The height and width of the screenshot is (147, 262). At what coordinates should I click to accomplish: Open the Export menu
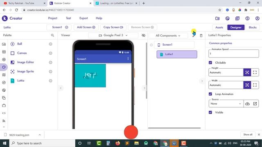pos(84,18)
